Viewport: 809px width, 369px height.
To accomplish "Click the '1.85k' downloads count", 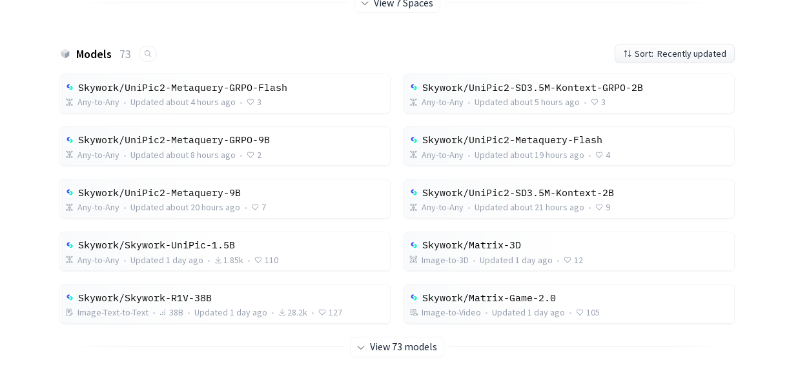I will point(233,260).
